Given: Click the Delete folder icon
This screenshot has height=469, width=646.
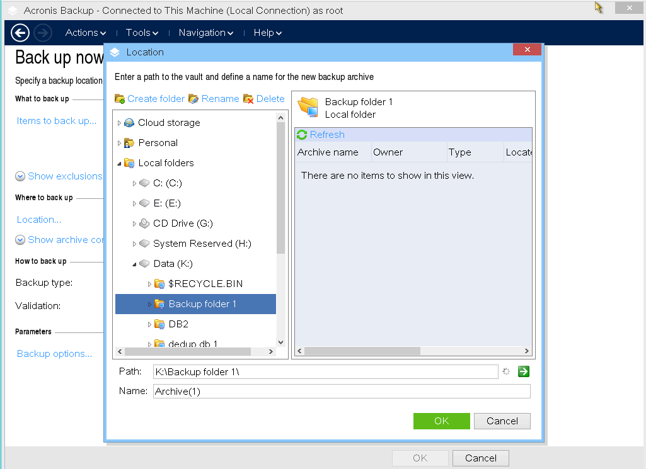Looking at the screenshot, I should pyautogui.click(x=248, y=99).
